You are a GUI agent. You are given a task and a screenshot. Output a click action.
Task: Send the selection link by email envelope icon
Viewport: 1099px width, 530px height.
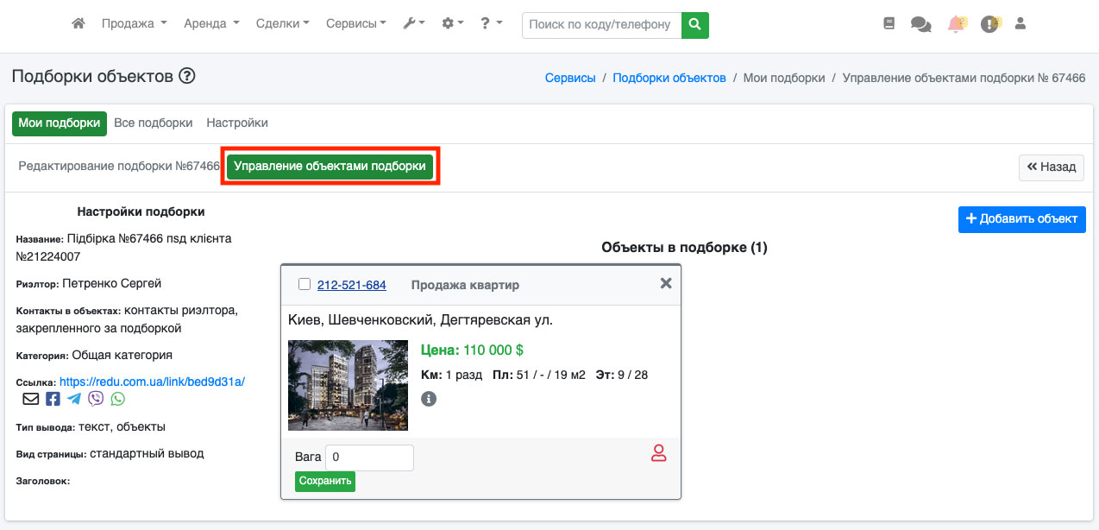[x=30, y=399]
